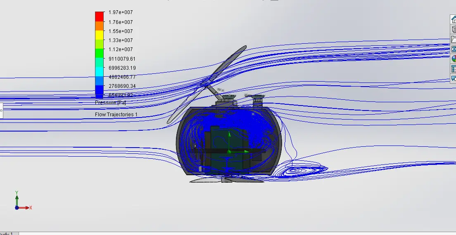Open the View Palette task pane icon
The image size is (456, 235).
(453, 49)
